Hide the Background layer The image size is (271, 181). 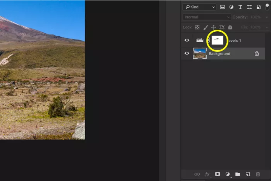click(x=187, y=54)
